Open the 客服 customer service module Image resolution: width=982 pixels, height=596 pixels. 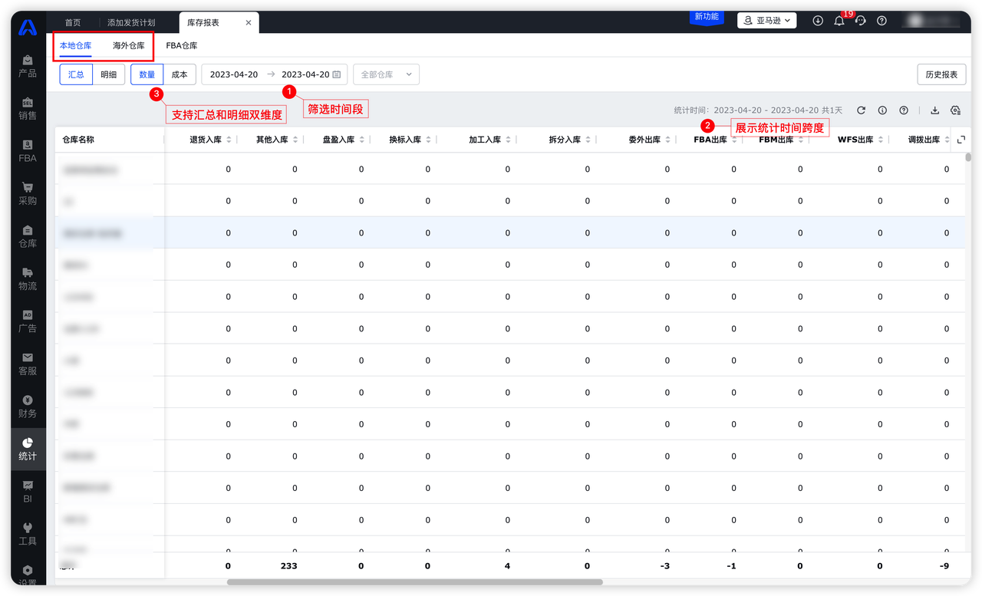pyautogui.click(x=28, y=364)
